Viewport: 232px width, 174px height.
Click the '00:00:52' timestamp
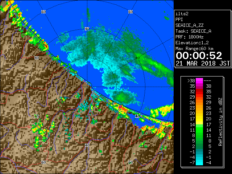[199, 55]
